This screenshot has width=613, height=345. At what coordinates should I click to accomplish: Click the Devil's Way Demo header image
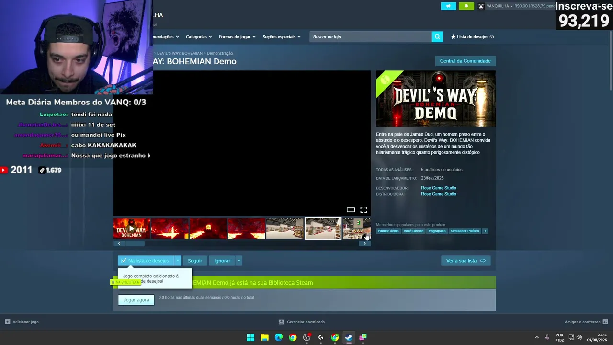point(436,99)
